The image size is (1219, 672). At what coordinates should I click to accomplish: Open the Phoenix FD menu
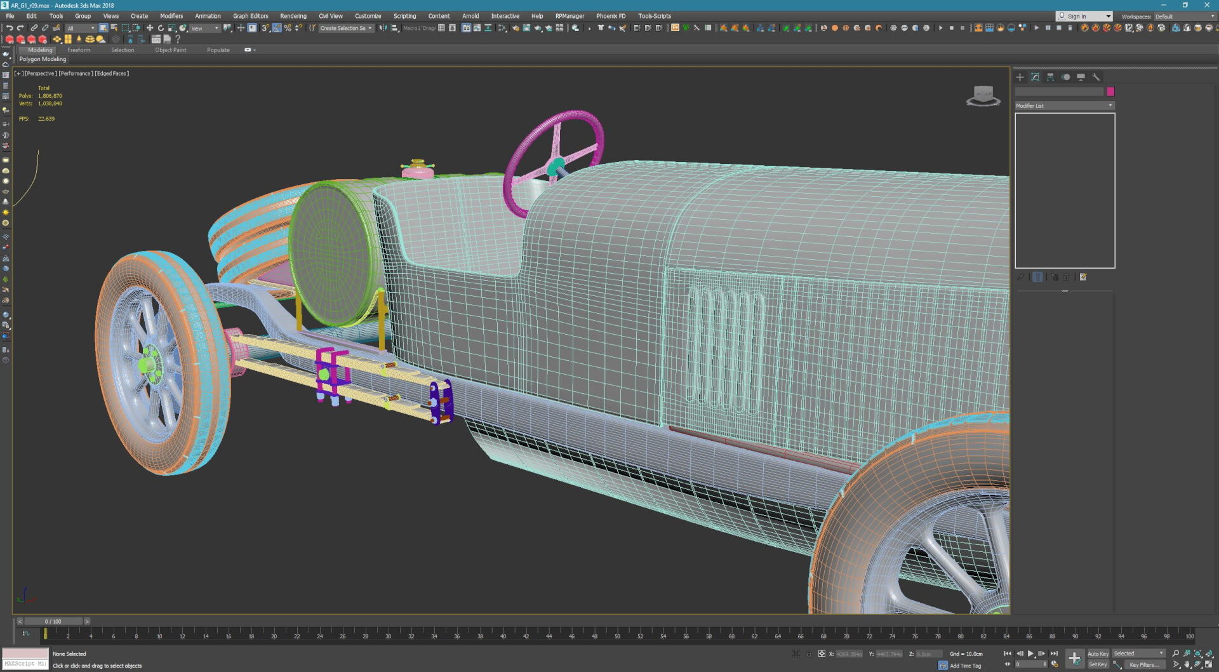611,16
